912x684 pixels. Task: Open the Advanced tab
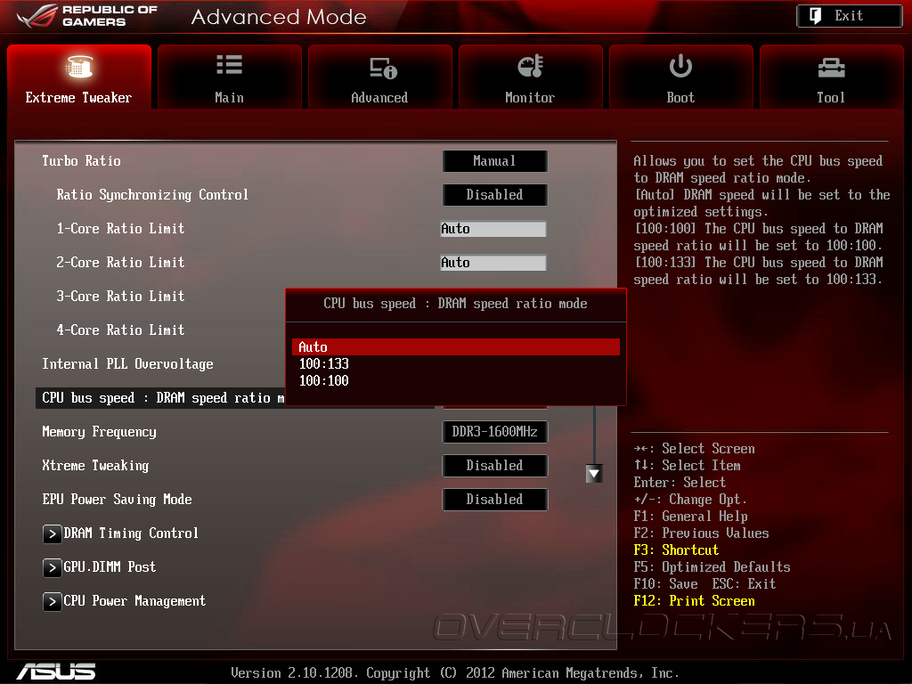coord(379,77)
